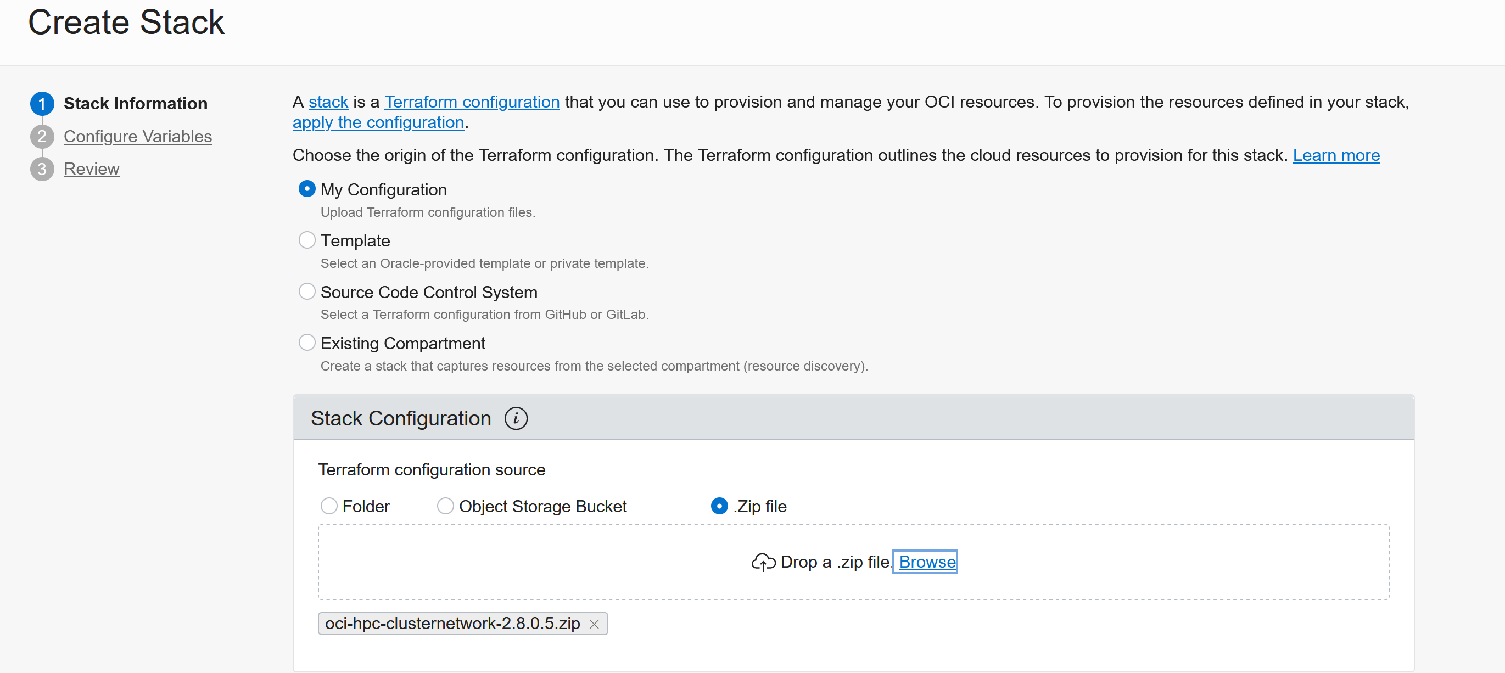The width and height of the screenshot is (1505, 673).
Task: Select Source Code Control System
Action: (x=307, y=291)
